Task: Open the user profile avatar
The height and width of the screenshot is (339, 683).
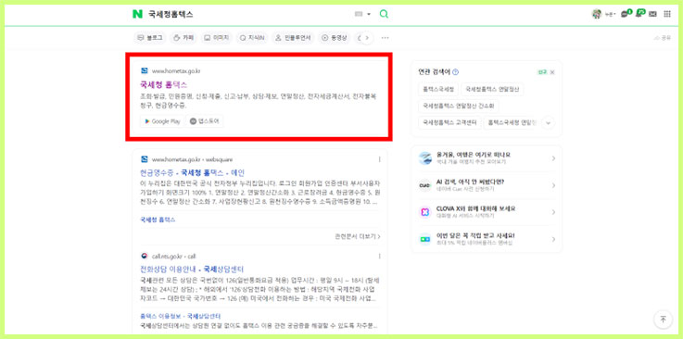Action: click(x=596, y=14)
